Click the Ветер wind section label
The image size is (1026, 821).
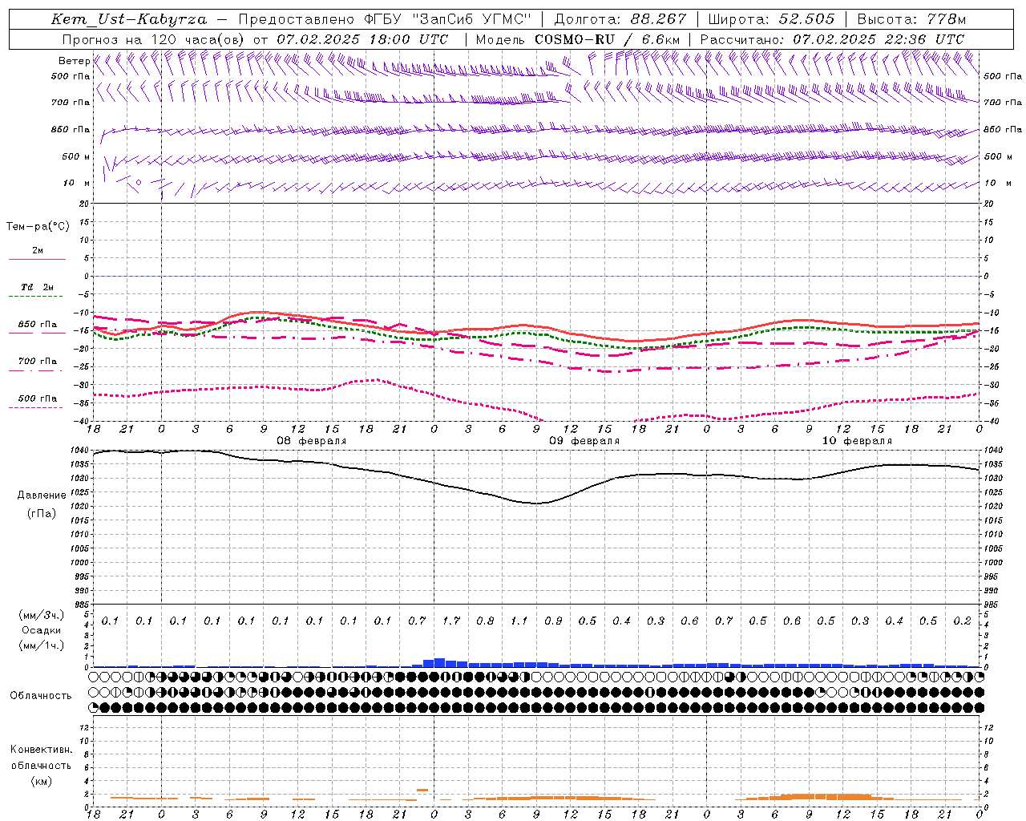(74, 61)
